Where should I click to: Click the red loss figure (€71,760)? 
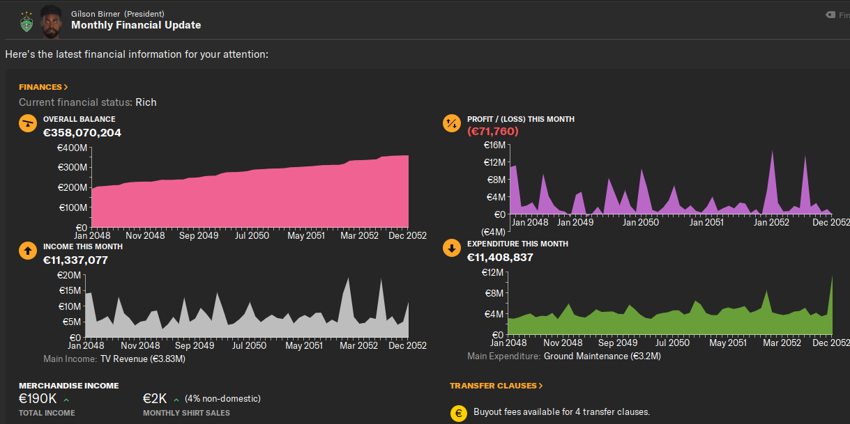point(493,131)
